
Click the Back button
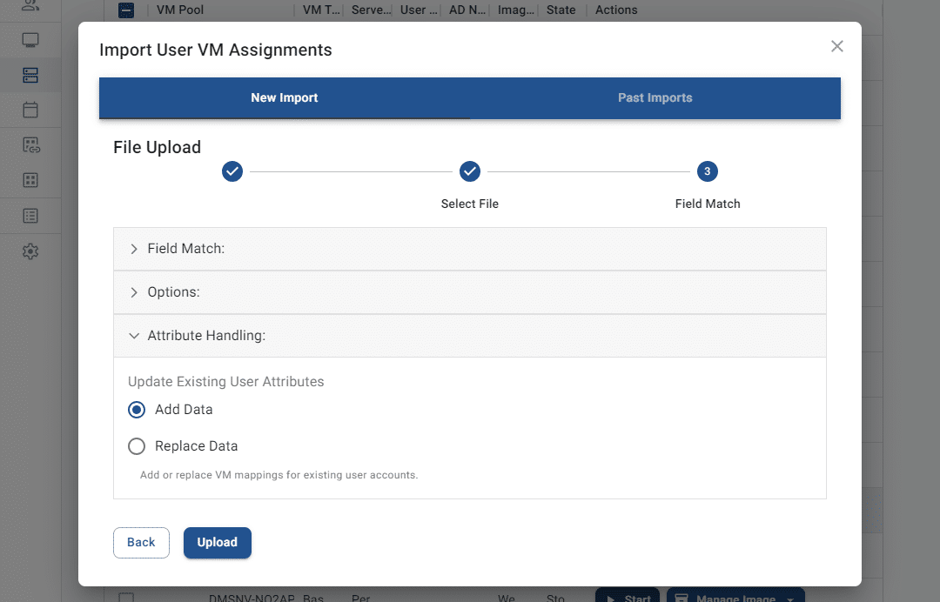[141, 542]
